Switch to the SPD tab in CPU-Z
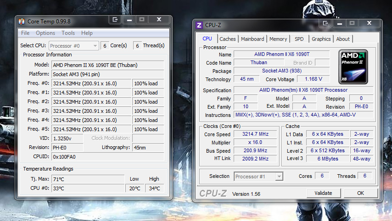Image resolution: width=392 pixels, height=221 pixels. pos(299,39)
